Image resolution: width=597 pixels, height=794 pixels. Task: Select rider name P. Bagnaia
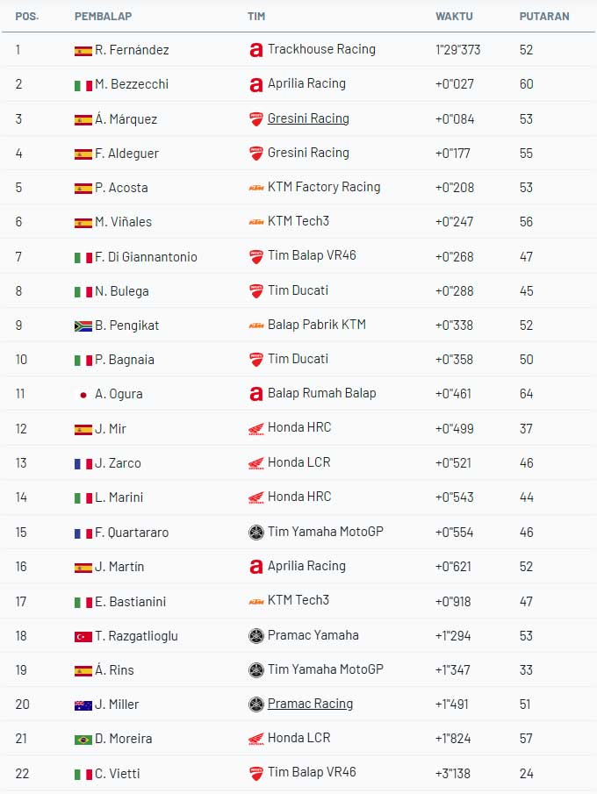pyautogui.click(x=126, y=360)
